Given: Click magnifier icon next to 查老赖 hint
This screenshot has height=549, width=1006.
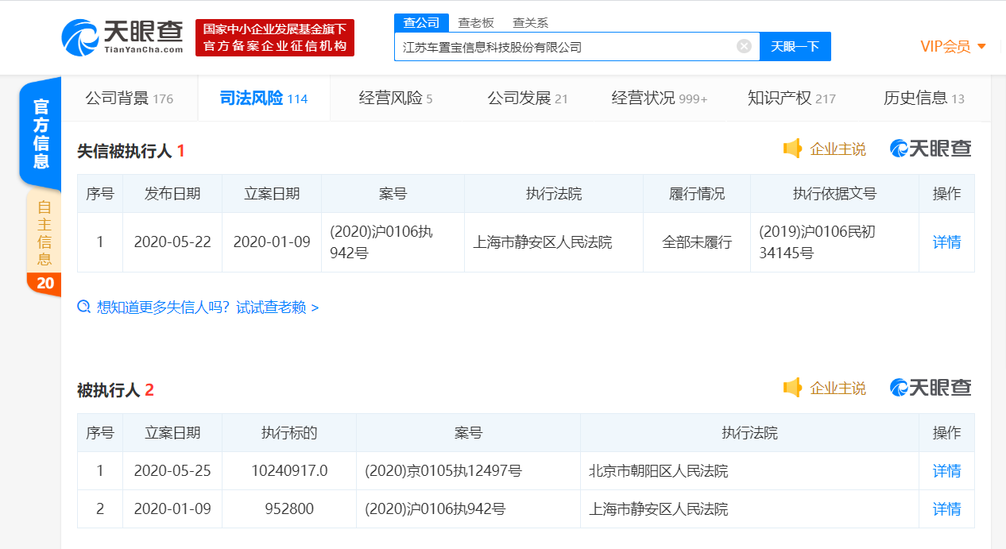Looking at the screenshot, I should pyautogui.click(x=83, y=307).
